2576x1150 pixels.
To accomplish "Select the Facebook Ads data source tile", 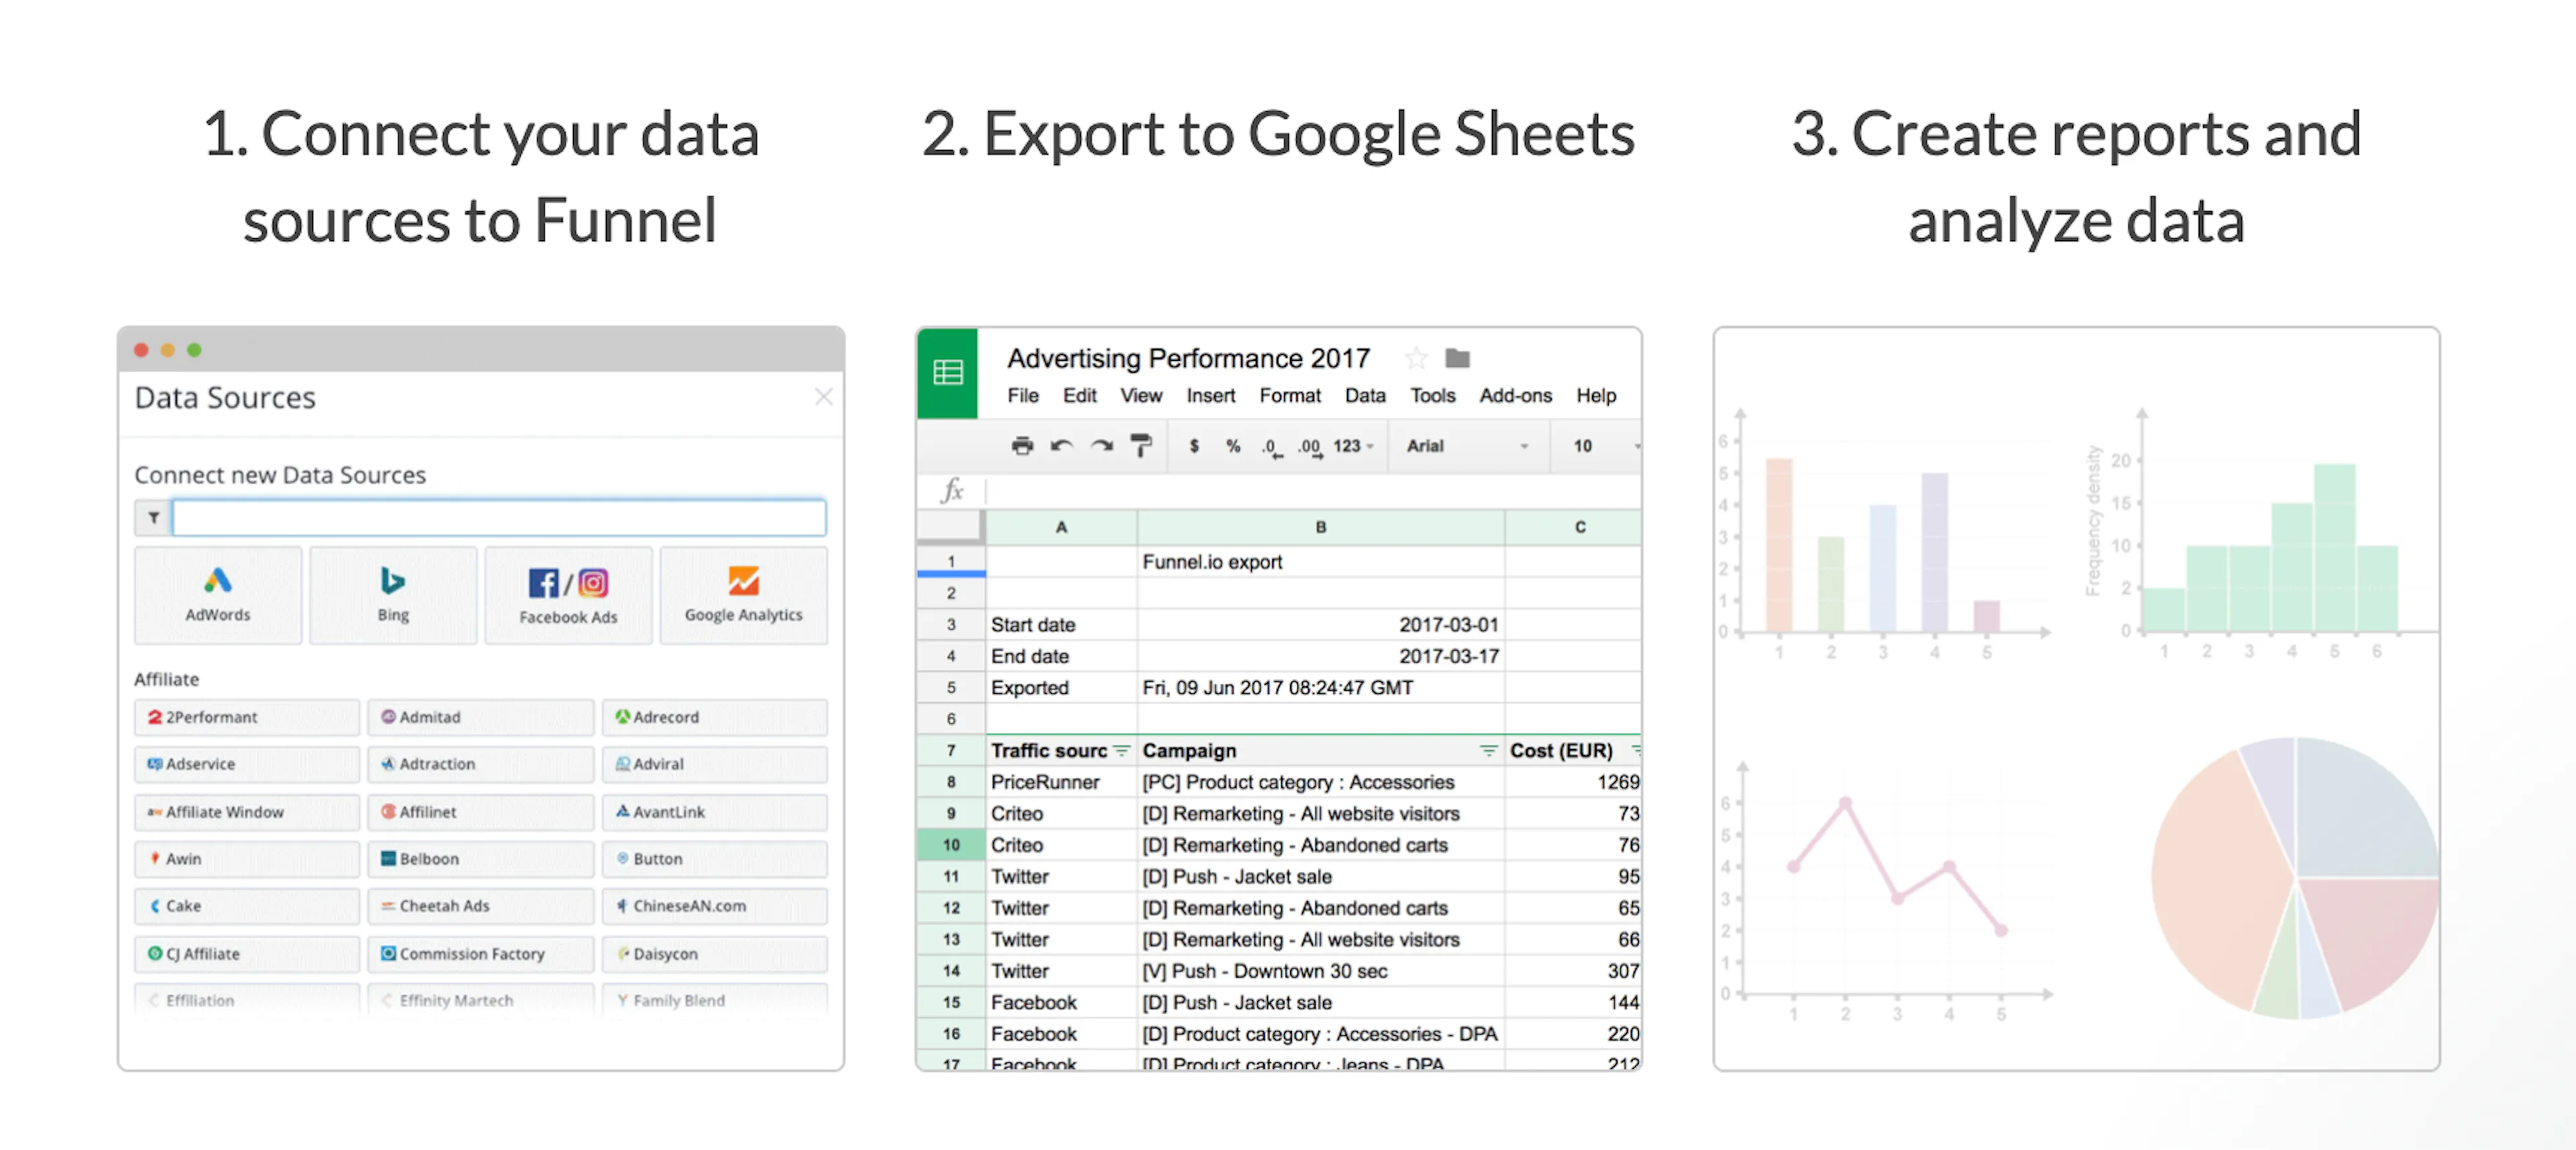I will pyautogui.click(x=568, y=595).
